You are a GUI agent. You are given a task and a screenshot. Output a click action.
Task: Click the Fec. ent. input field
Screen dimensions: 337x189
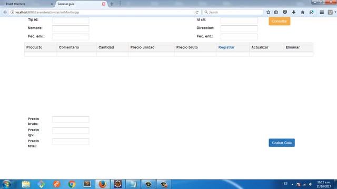(239, 37)
